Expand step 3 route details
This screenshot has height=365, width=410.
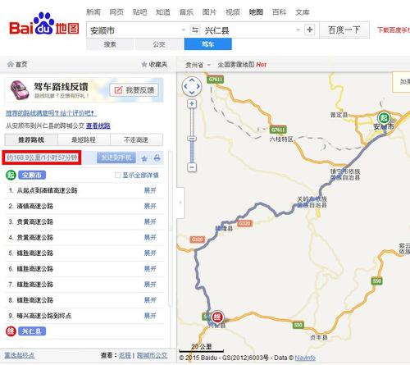(150, 221)
